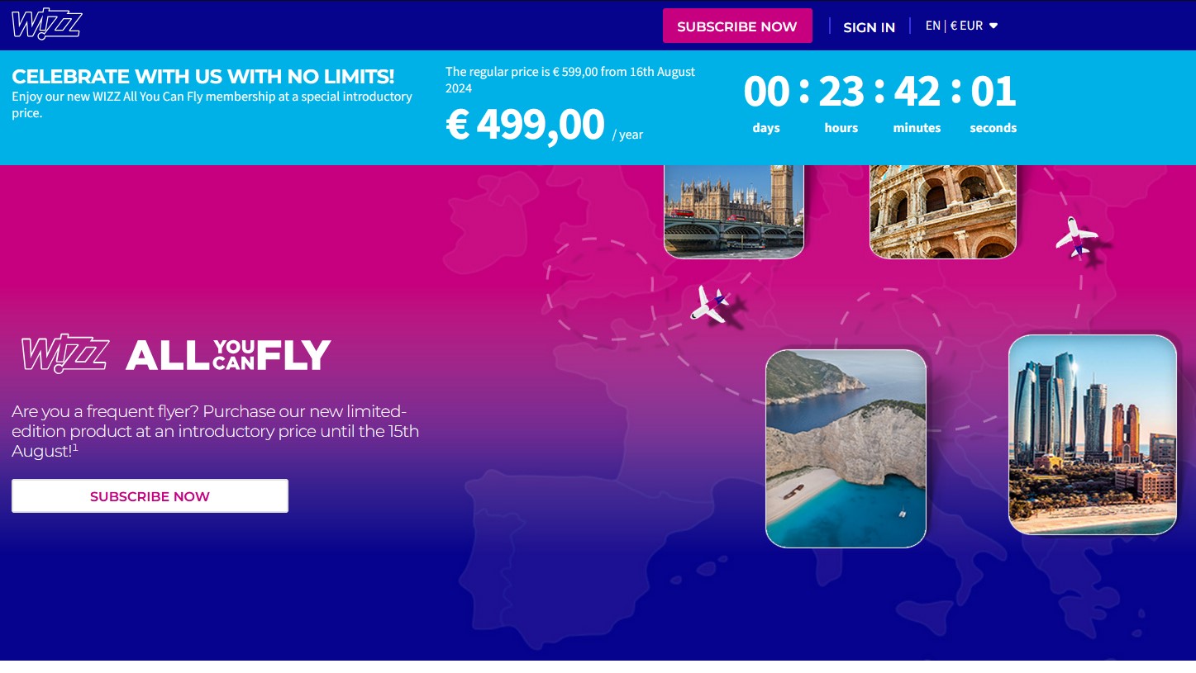Open the language and currency dropdown arrow
Image resolution: width=1196 pixels, height=673 pixels.
pyautogui.click(x=993, y=26)
